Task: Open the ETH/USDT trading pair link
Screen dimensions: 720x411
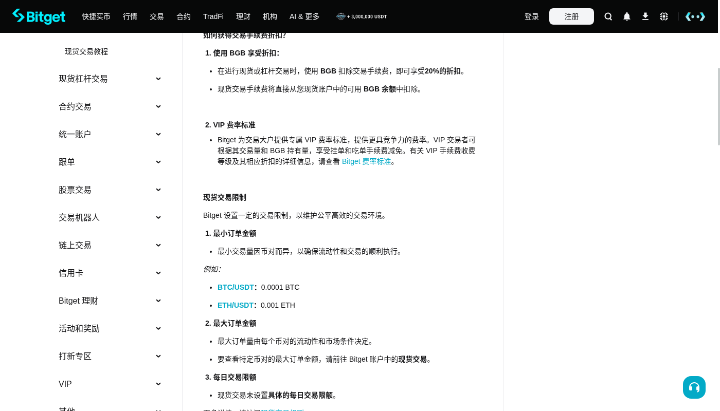Action: 236,305
